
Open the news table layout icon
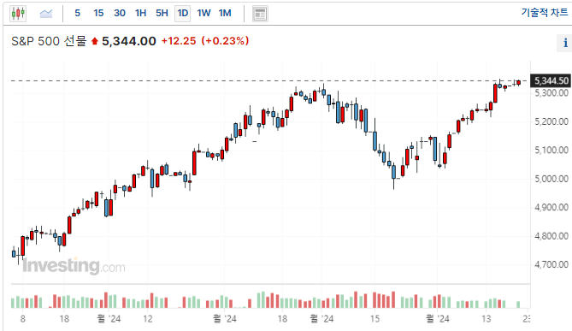point(260,14)
